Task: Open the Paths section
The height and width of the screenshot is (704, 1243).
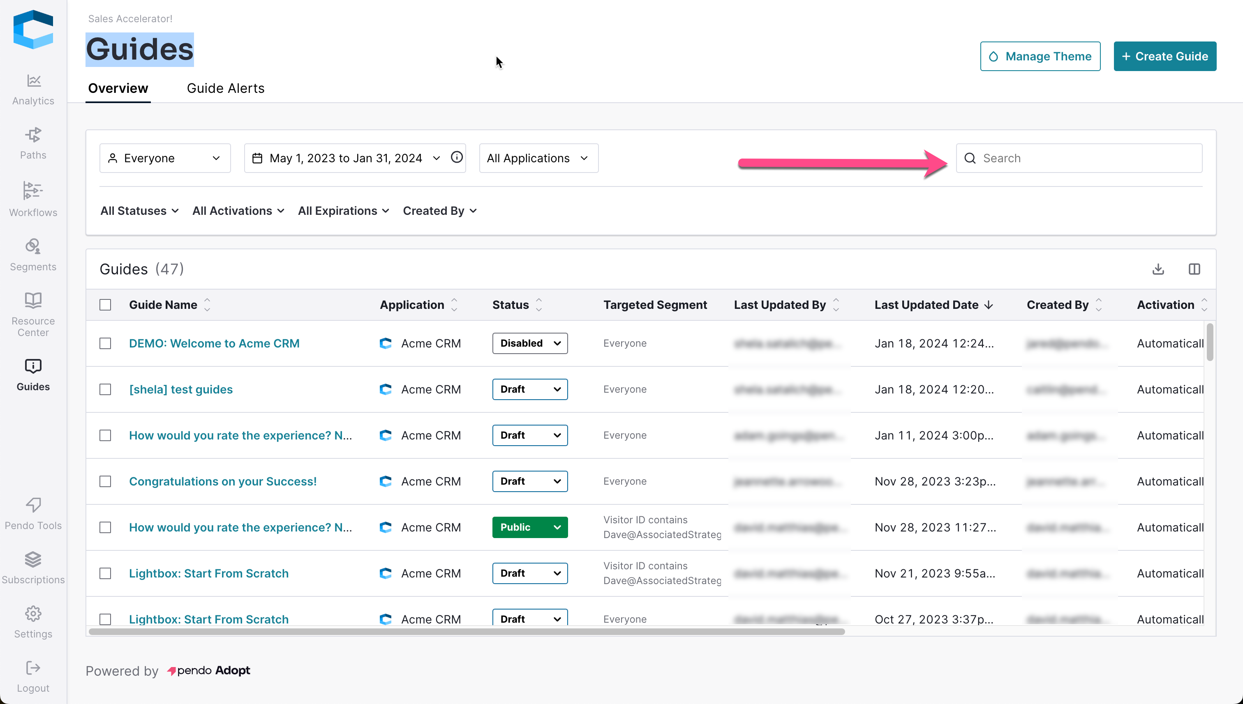Action: (x=33, y=143)
